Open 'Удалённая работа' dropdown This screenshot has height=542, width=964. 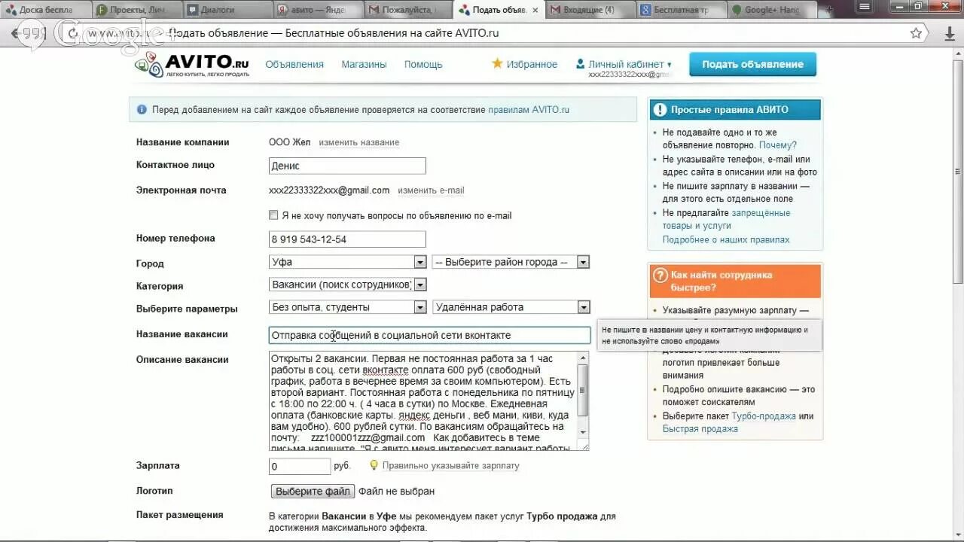(511, 307)
